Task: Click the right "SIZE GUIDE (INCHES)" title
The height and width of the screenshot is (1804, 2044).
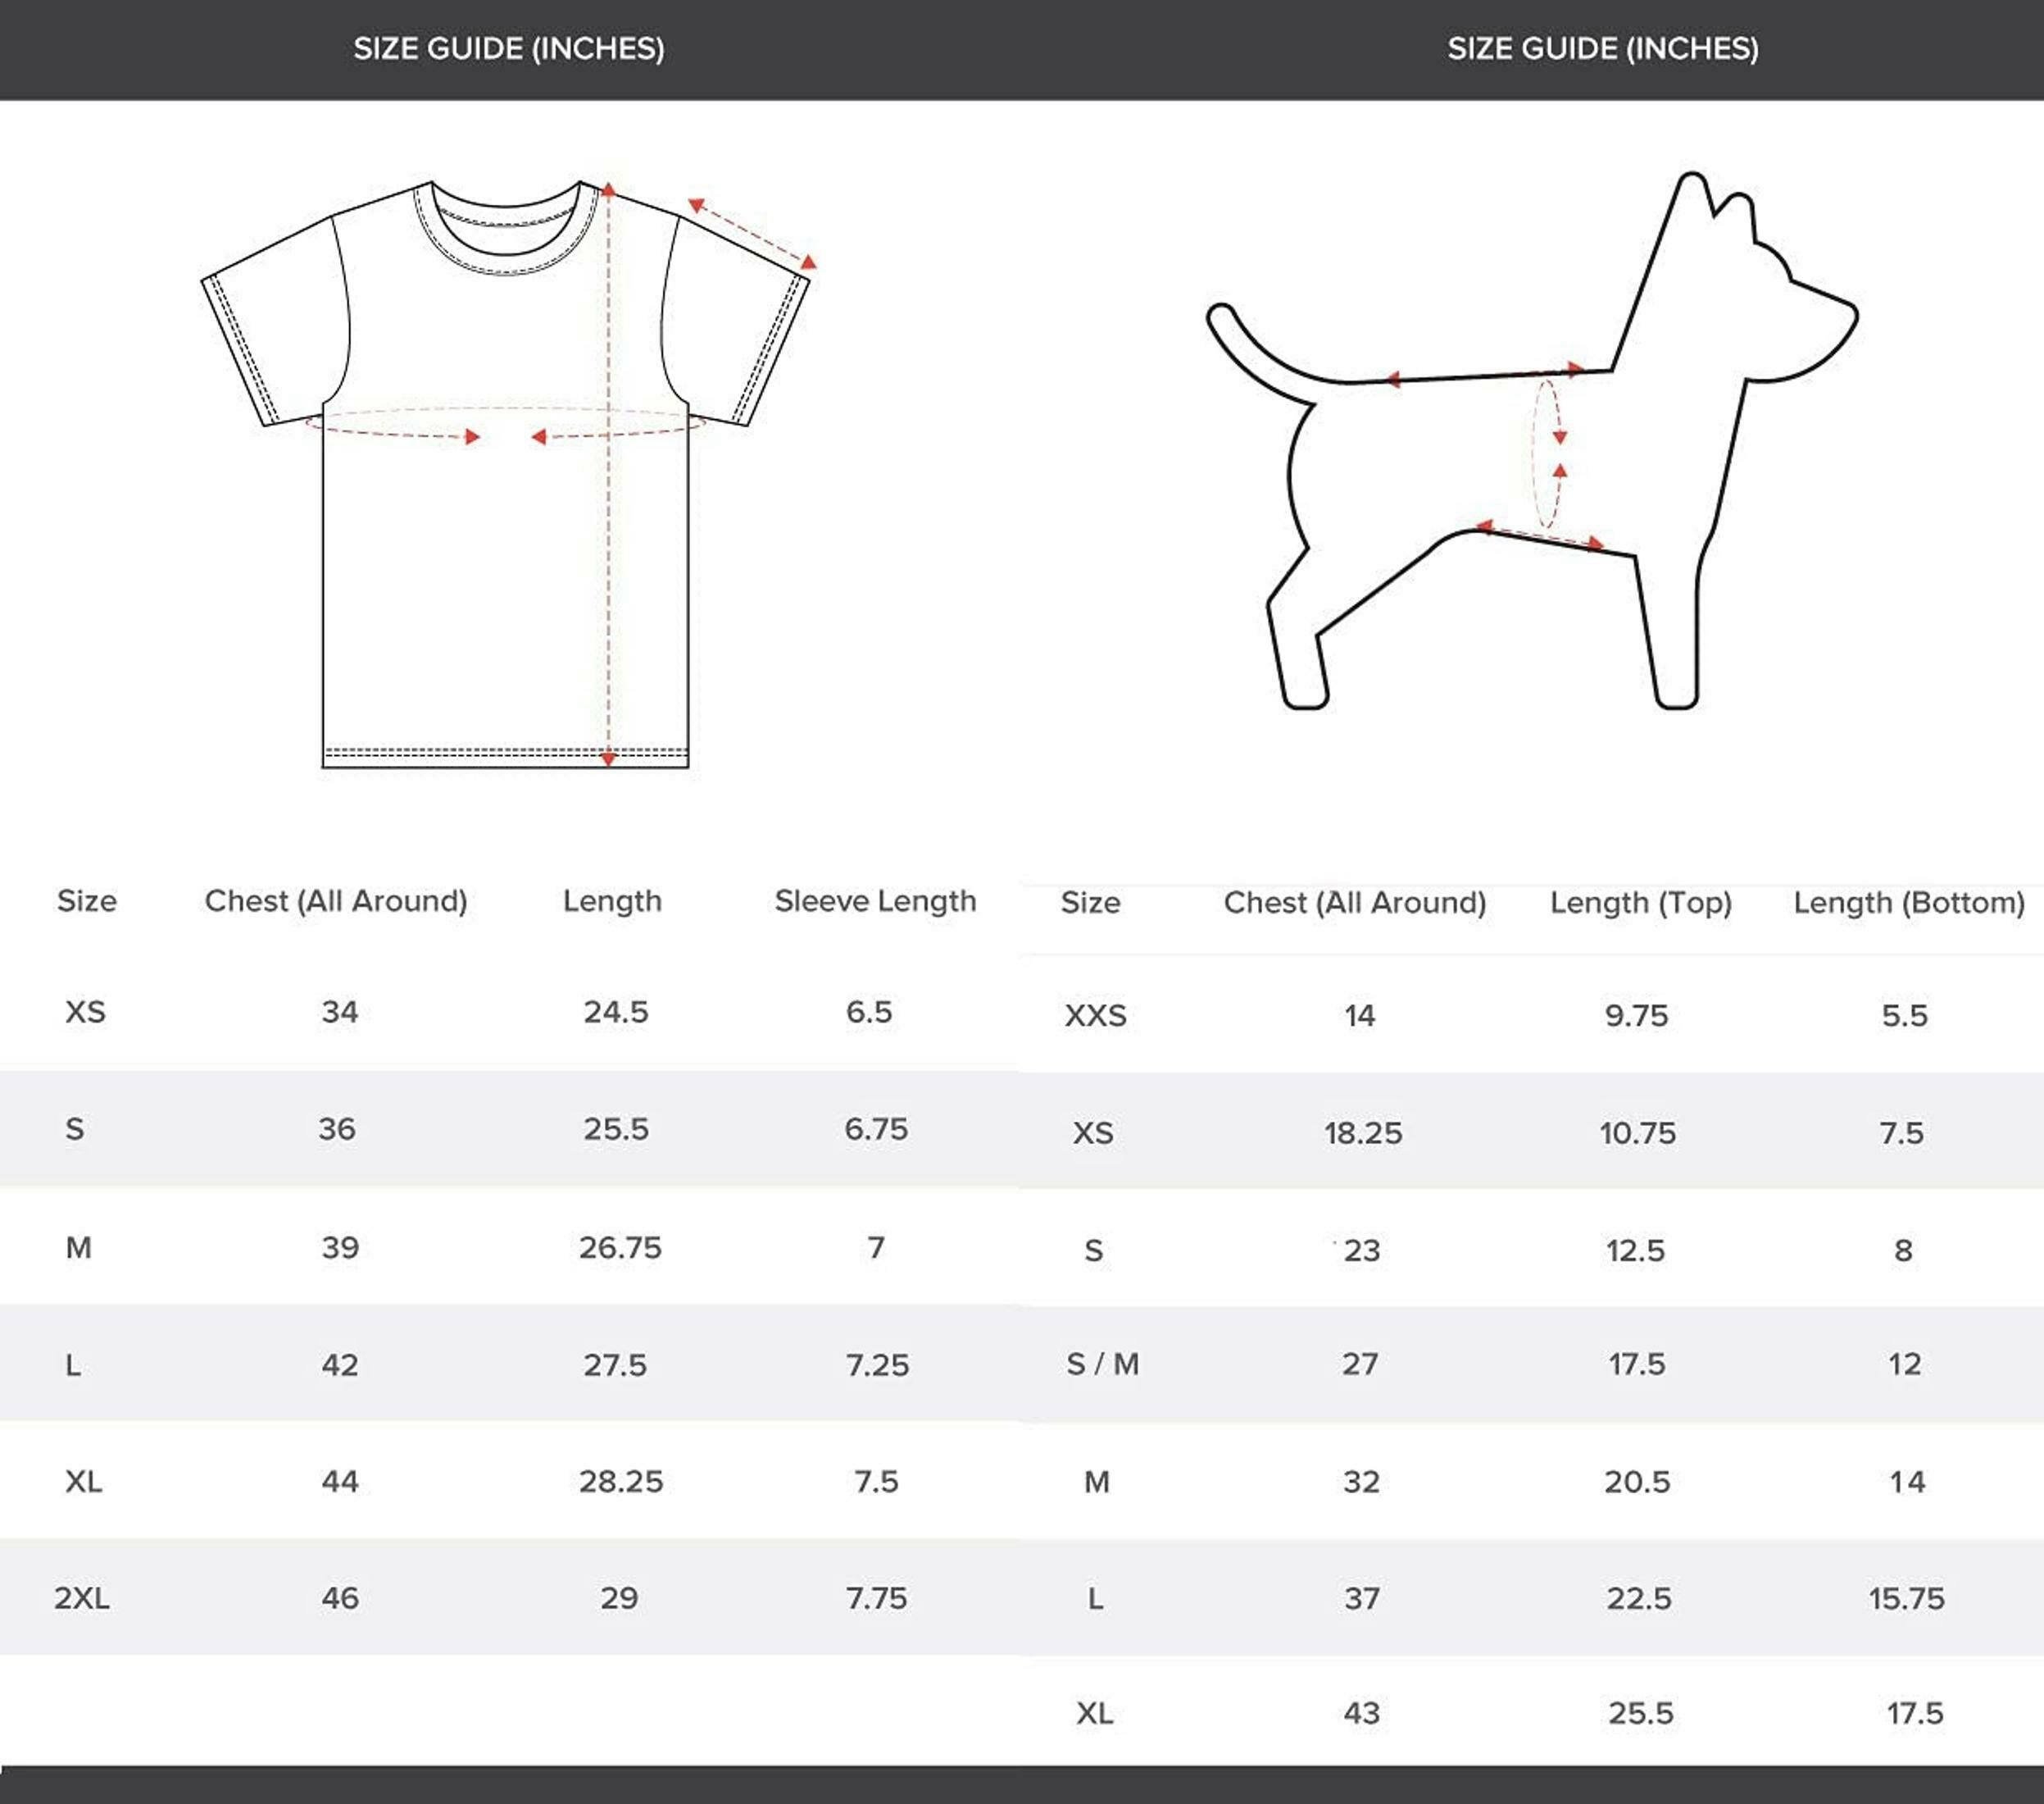Action: coord(1603,48)
